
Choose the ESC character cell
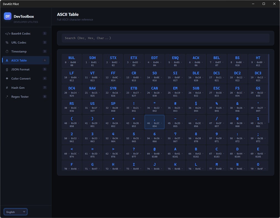point(217,91)
